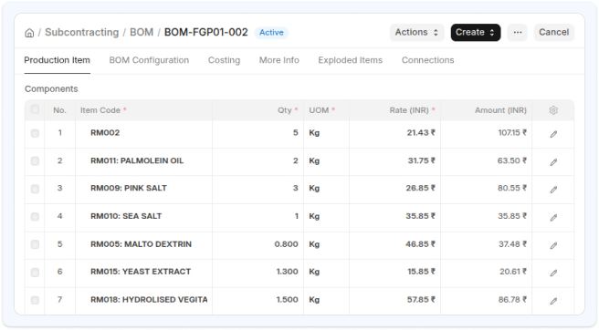Tick checkbox for MALTO DEXTRIN row
Viewport: 599px width, 330px height.
(x=35, y=244)
